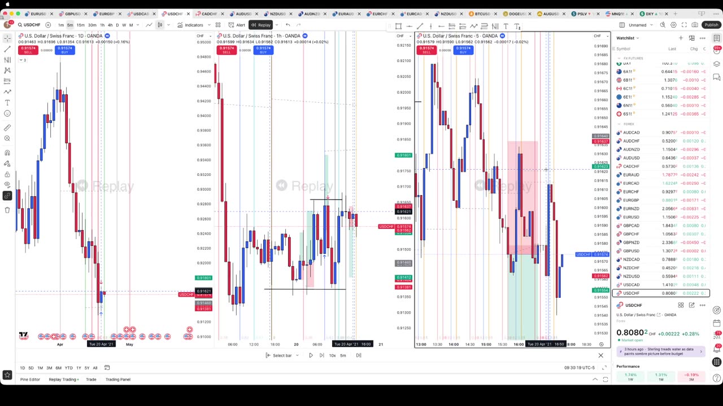This screenshot has height=406, width=723.
Task: Select EURAUD in the watchlist
Action: 660,175
